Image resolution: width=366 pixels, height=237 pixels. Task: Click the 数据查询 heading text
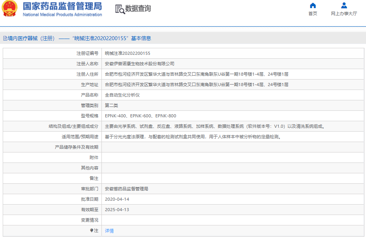pos(138,9)
